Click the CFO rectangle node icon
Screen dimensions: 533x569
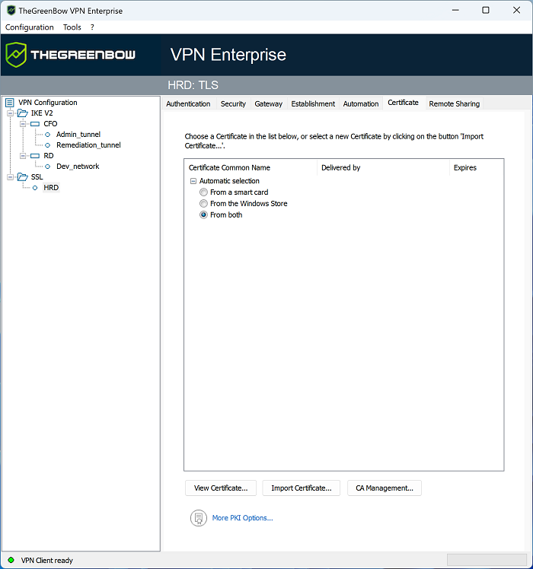point(35,124)
